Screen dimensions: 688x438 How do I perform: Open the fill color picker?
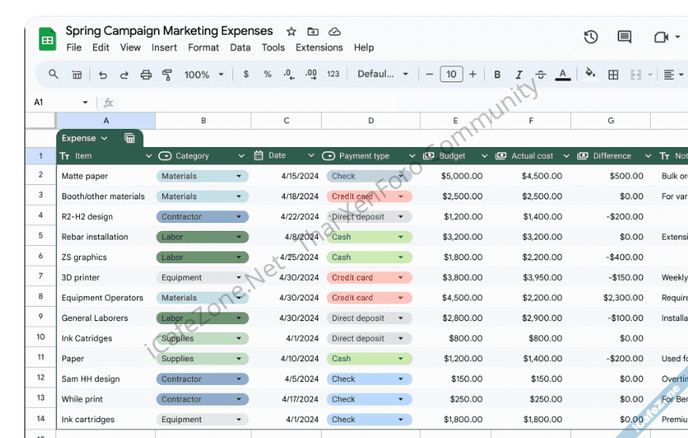(x=590, y=74)
